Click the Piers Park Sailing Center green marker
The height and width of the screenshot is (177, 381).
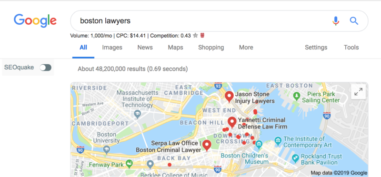[296, 96]
